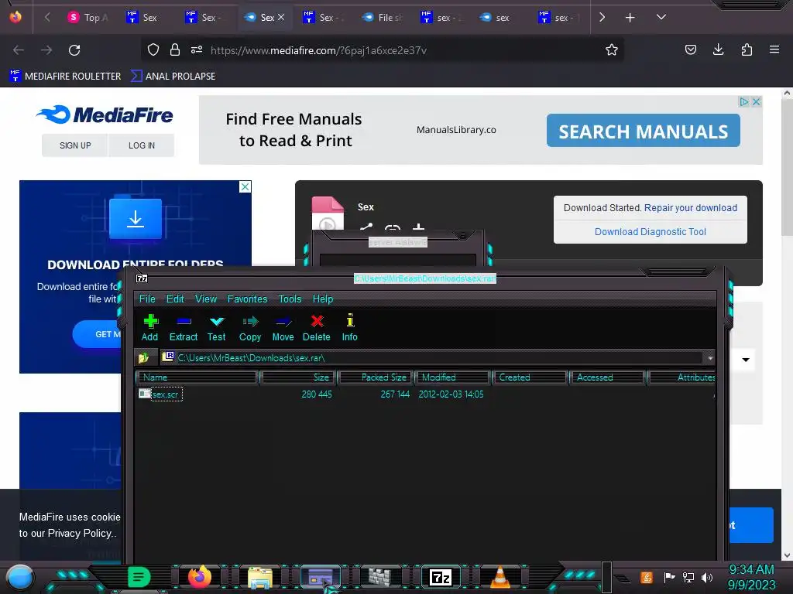Open the View menu in 7-Zip
This screenshot has height=594, width=793.
pyautogui.click(x=206, y=299)
